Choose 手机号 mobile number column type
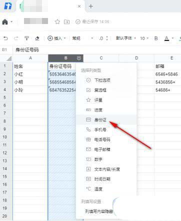The height and width of the screenshot is (221, 181). (x=106, y=129)
